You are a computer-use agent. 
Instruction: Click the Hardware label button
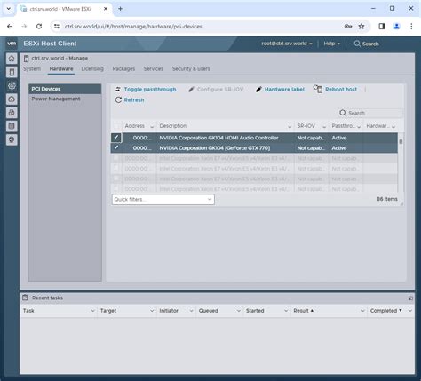click(280, 89)
